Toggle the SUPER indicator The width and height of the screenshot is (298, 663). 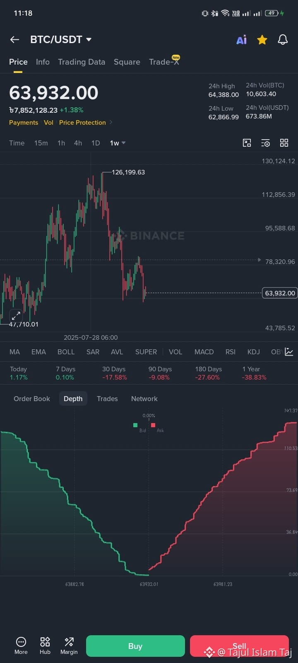tap(146, 352)
